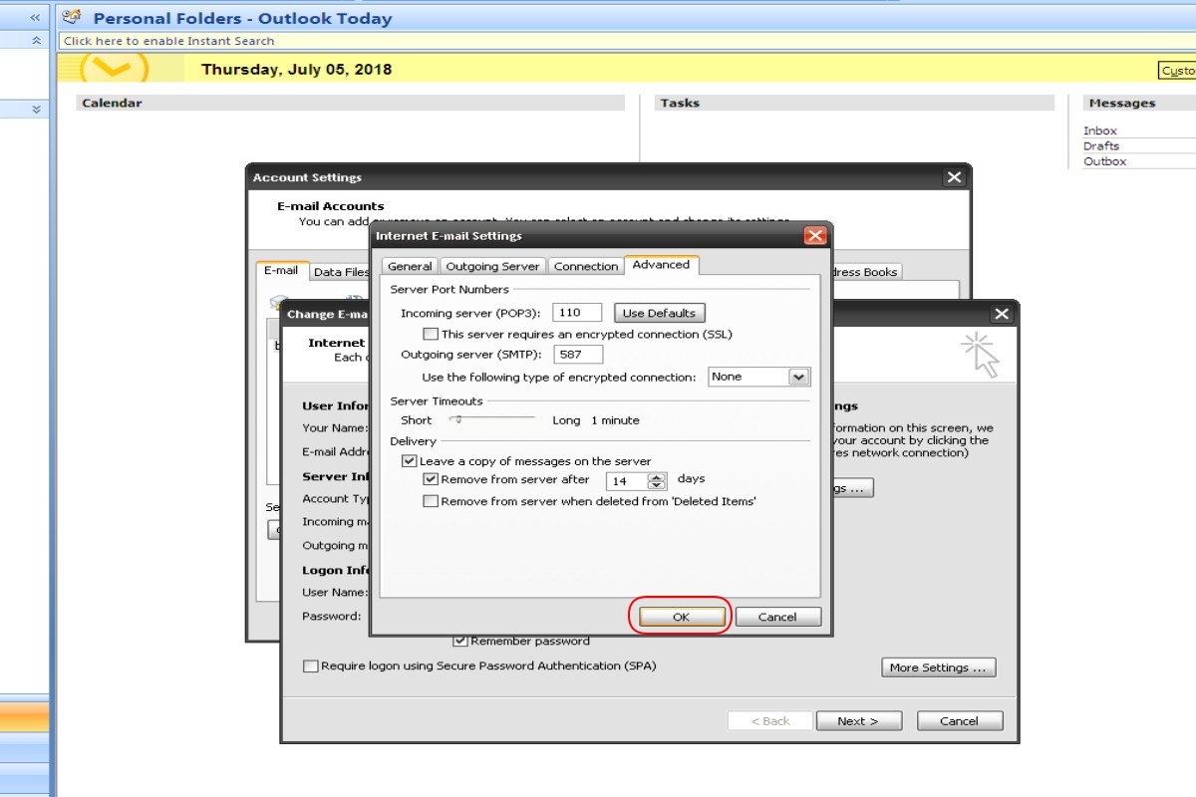Uncheck the Remember password checkbox
Screen dimensions: 1196x797
click(460, 641)
